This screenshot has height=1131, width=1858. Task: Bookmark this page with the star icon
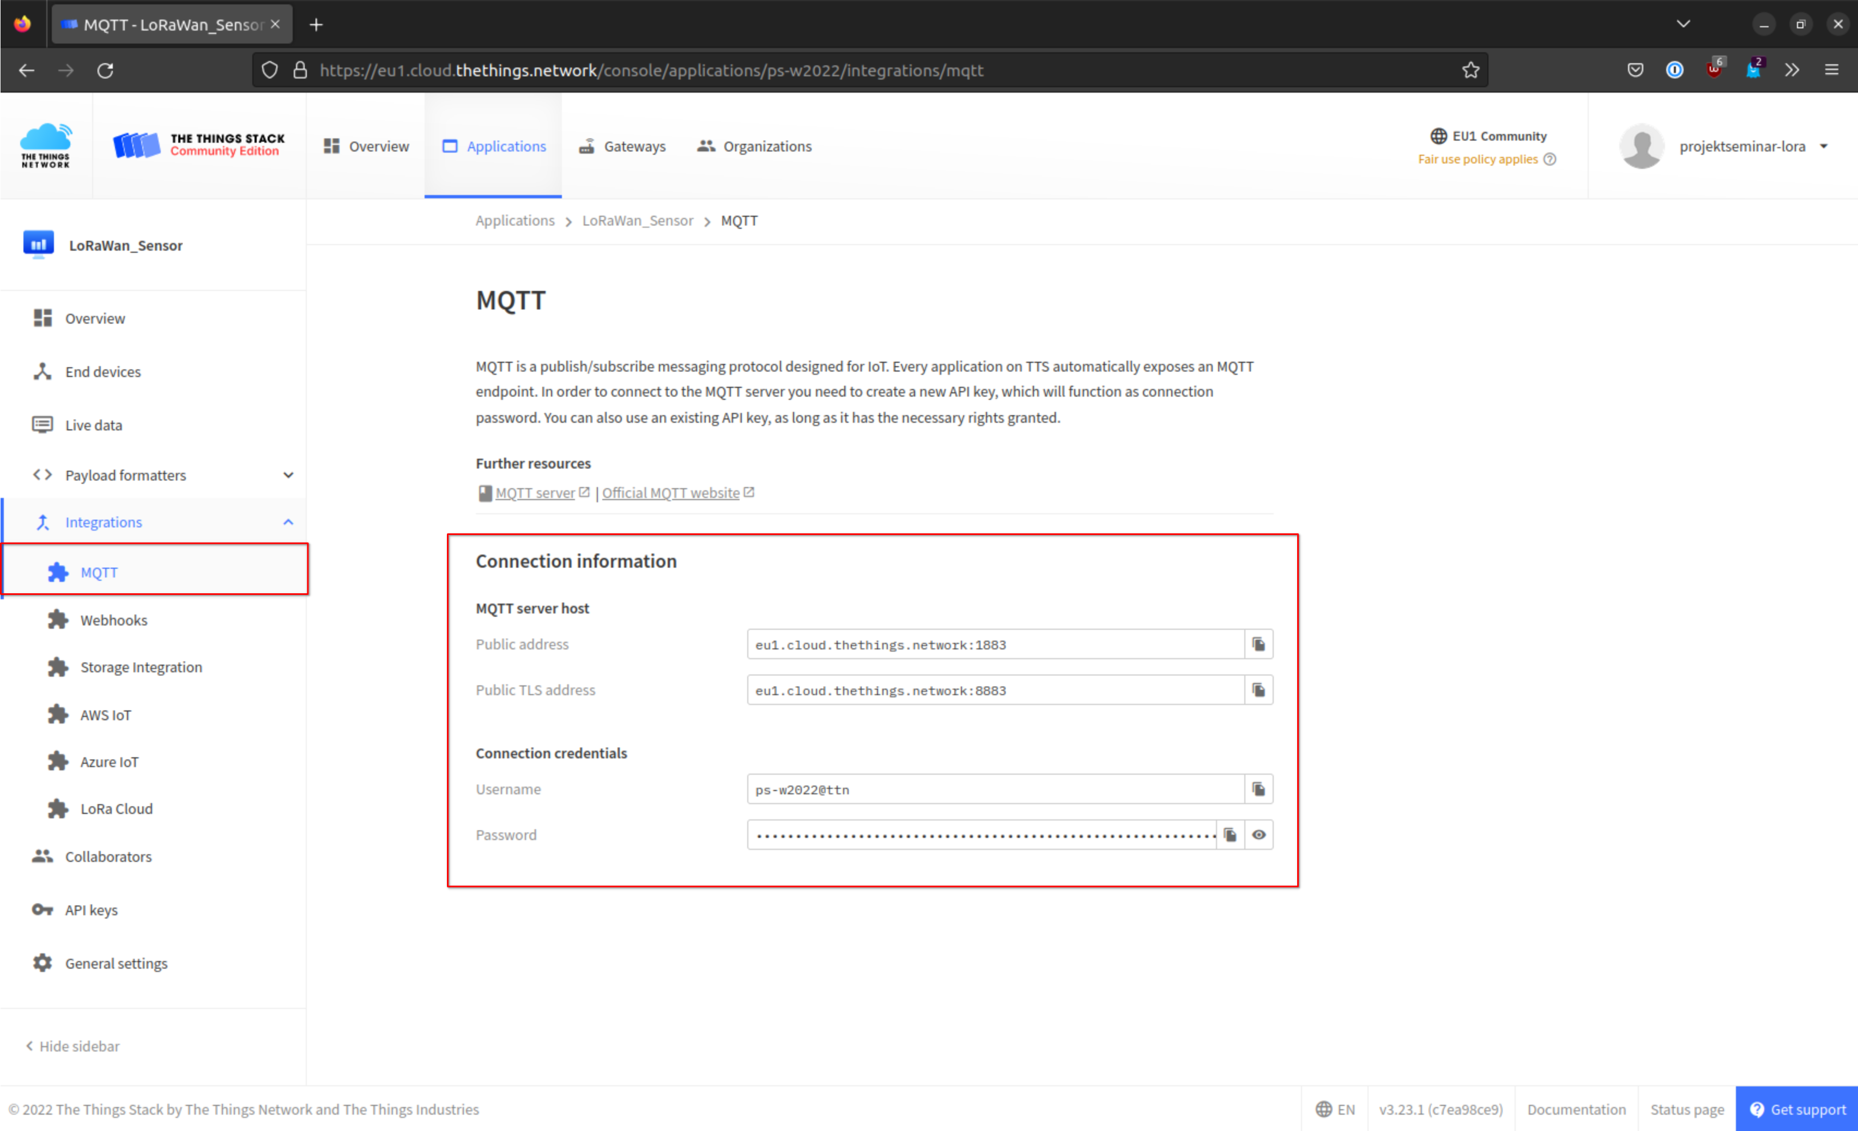click(1470, 70)
